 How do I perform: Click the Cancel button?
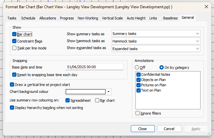(169, 129)
